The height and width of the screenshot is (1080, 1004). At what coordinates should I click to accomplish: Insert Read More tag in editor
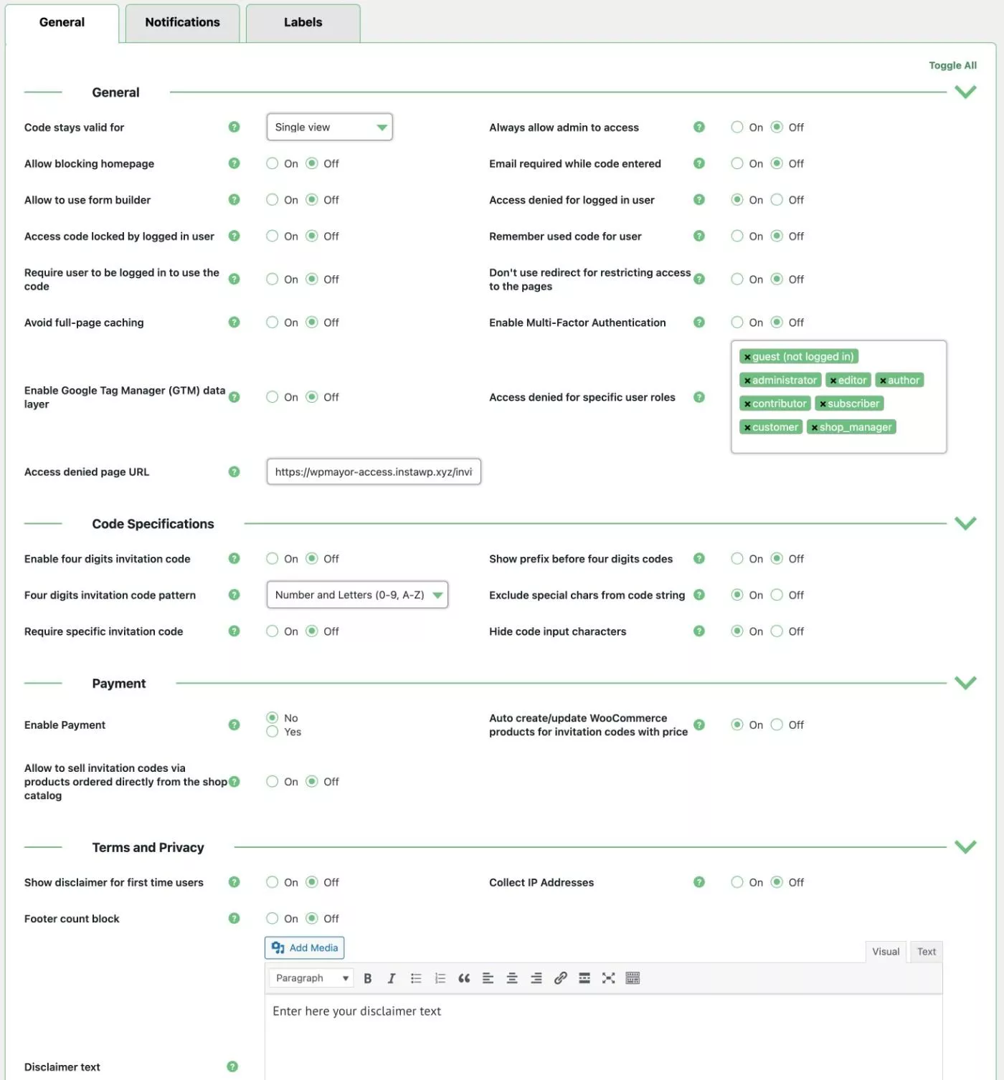[x=584, y=978]
